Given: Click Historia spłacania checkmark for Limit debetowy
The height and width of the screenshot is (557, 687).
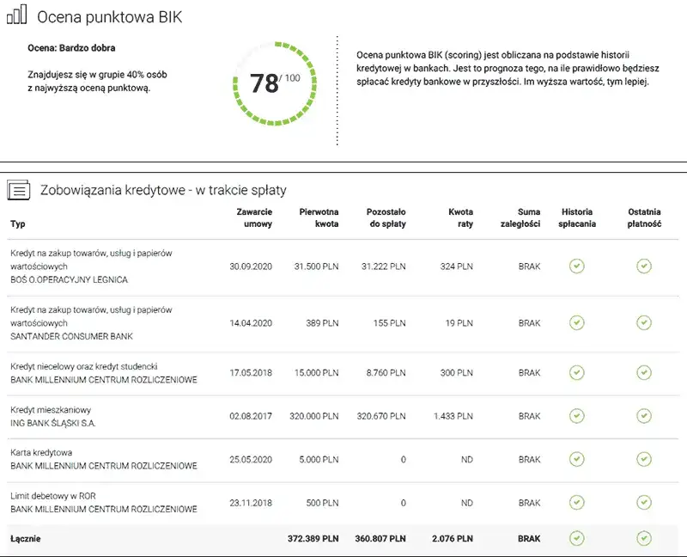Looking at the screenshot, I should tap(577, 503).
